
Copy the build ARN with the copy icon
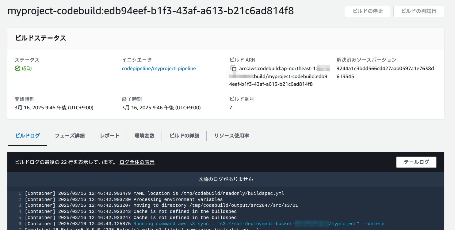click(x=233, y=69)
